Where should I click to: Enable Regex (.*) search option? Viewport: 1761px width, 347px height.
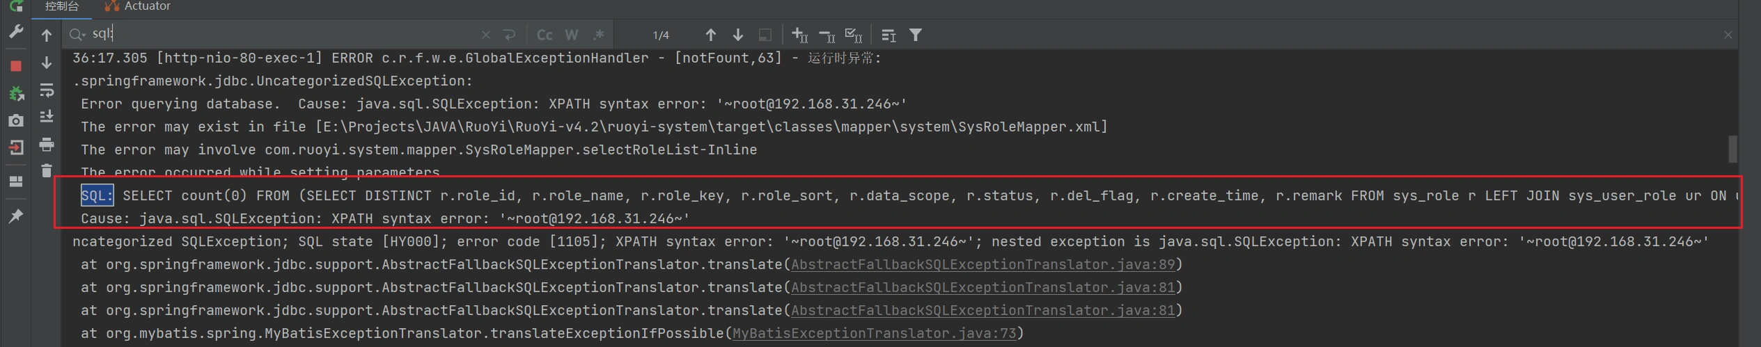[x=598, y=35]
